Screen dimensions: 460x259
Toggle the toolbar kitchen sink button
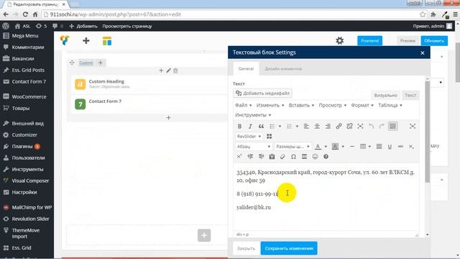pyautogui.click(x=392, y=127)
